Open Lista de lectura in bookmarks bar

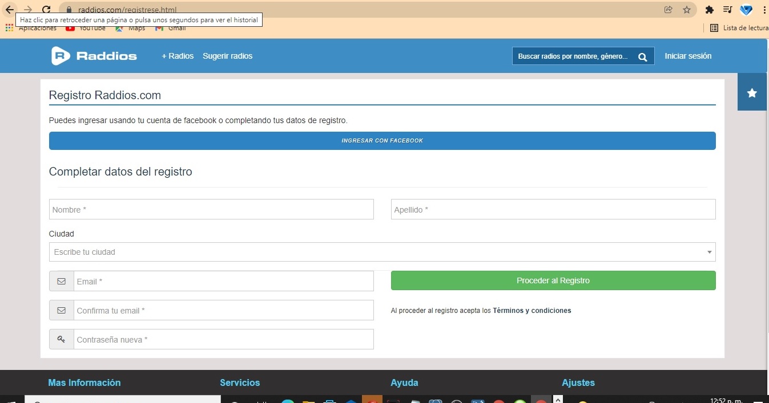(x=740, y=28)
